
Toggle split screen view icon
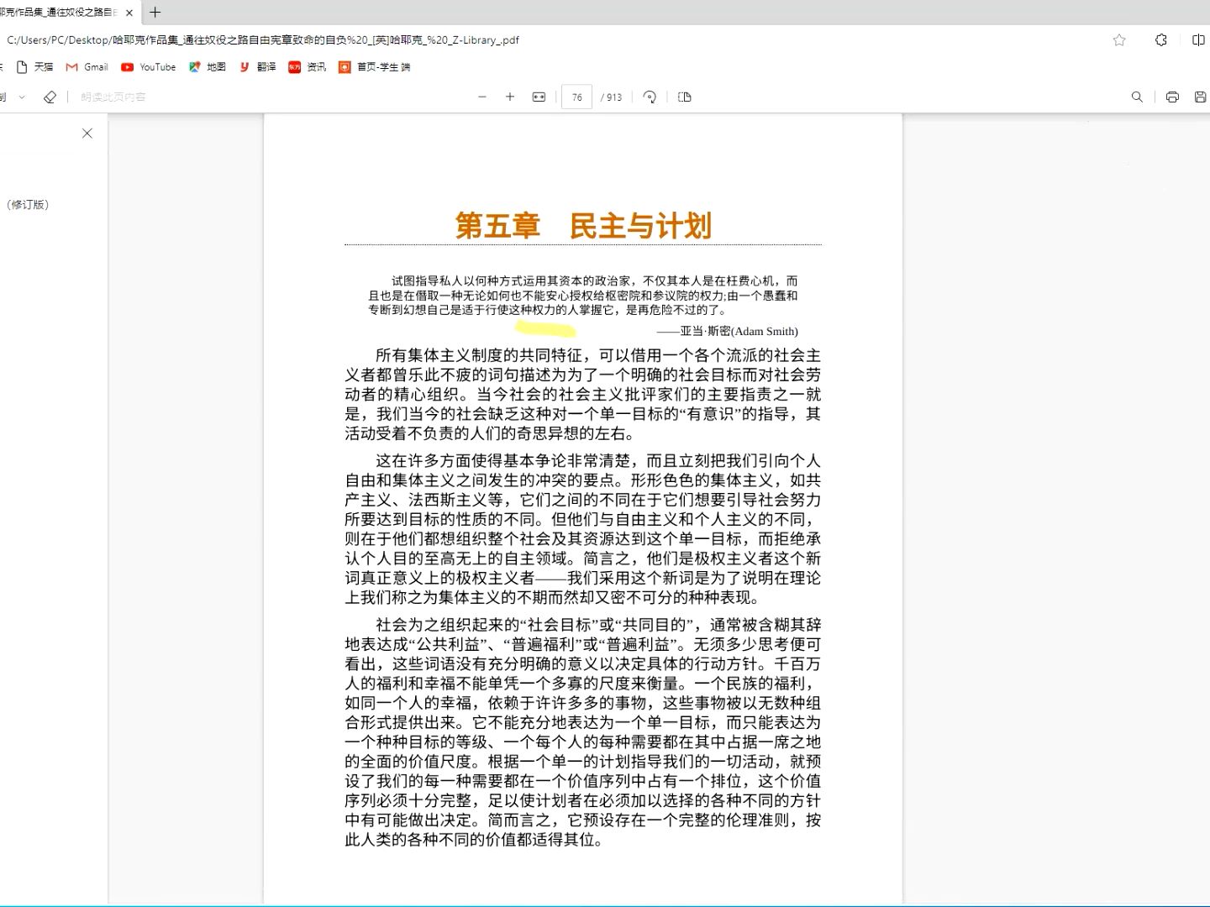(1198, 39)
